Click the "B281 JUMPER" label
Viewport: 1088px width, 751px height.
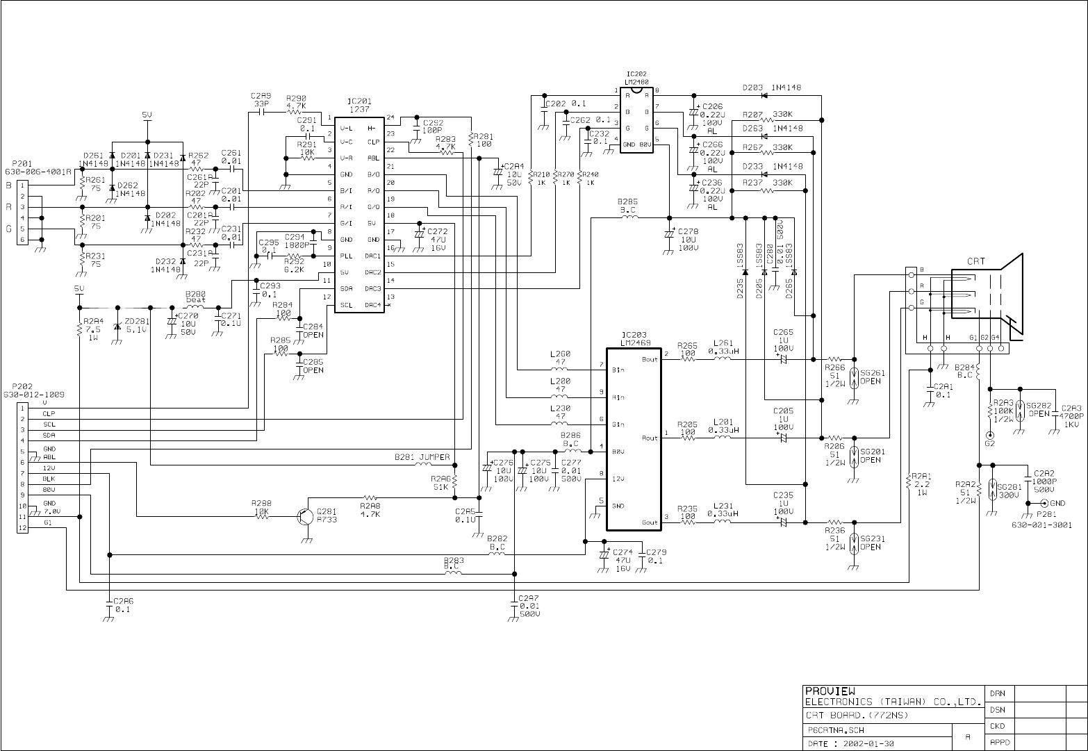click(422, 456)
